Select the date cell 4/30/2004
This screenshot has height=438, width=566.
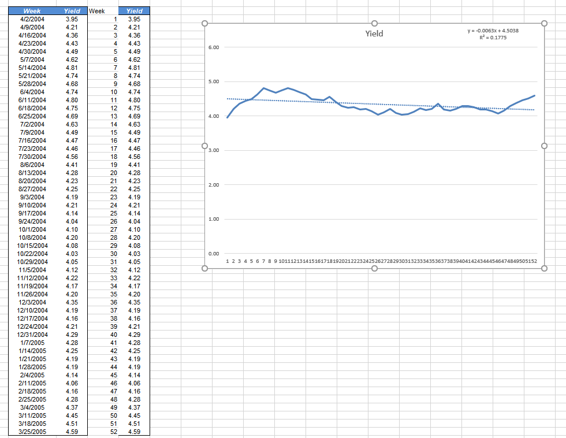point(32,51)
